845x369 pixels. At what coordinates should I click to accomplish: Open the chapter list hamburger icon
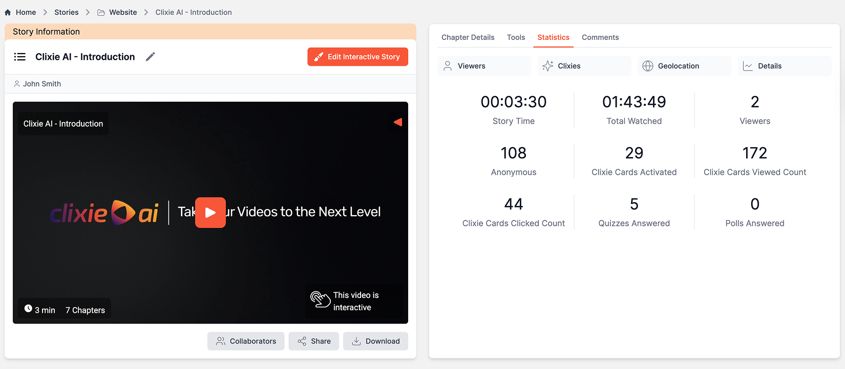click(x=20, y=57)
